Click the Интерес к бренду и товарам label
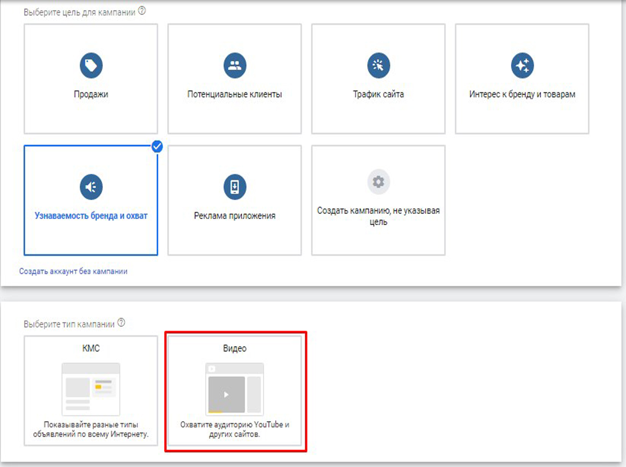This screenshot has width=626, height=467. point(522,94)
